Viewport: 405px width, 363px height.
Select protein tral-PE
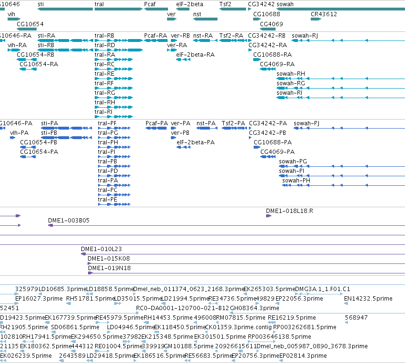114,204
